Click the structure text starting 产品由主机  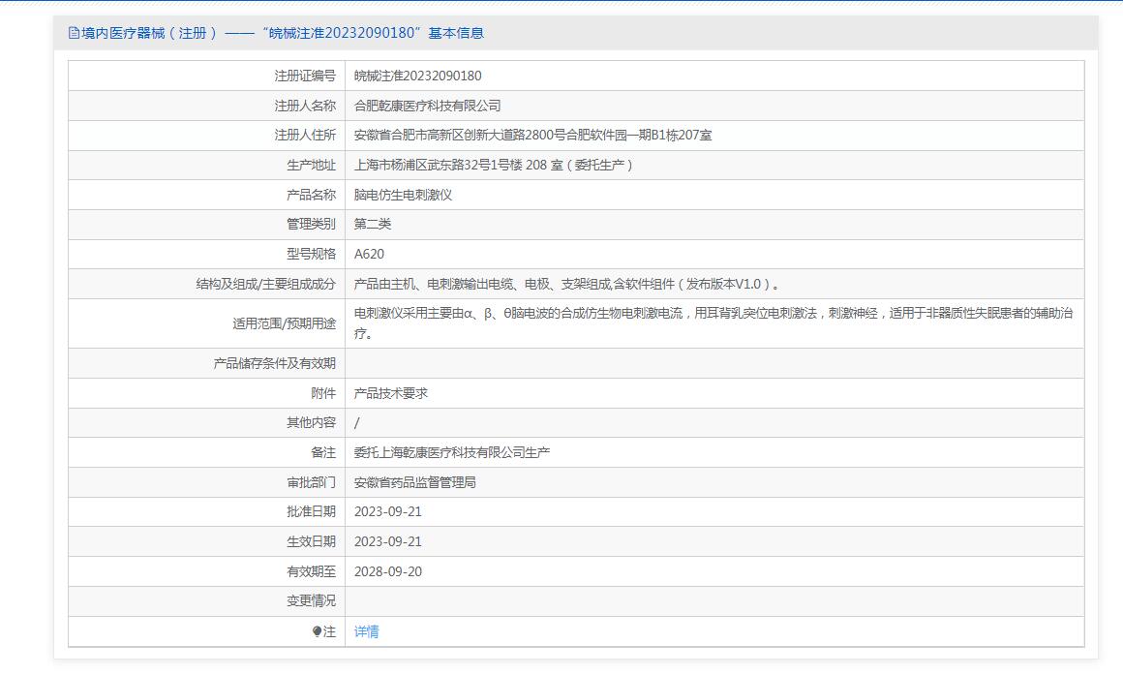click(566, 285)
